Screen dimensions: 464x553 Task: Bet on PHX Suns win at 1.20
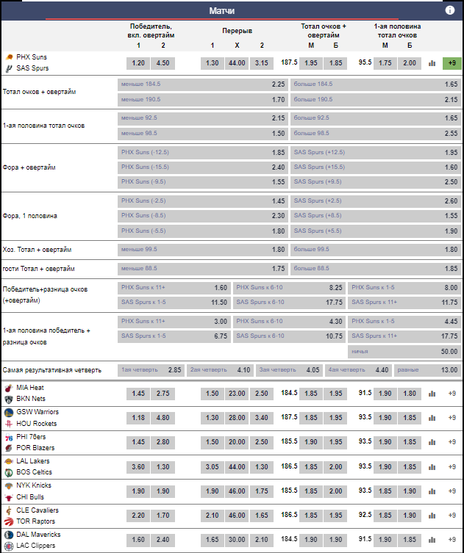pos(138,63)
